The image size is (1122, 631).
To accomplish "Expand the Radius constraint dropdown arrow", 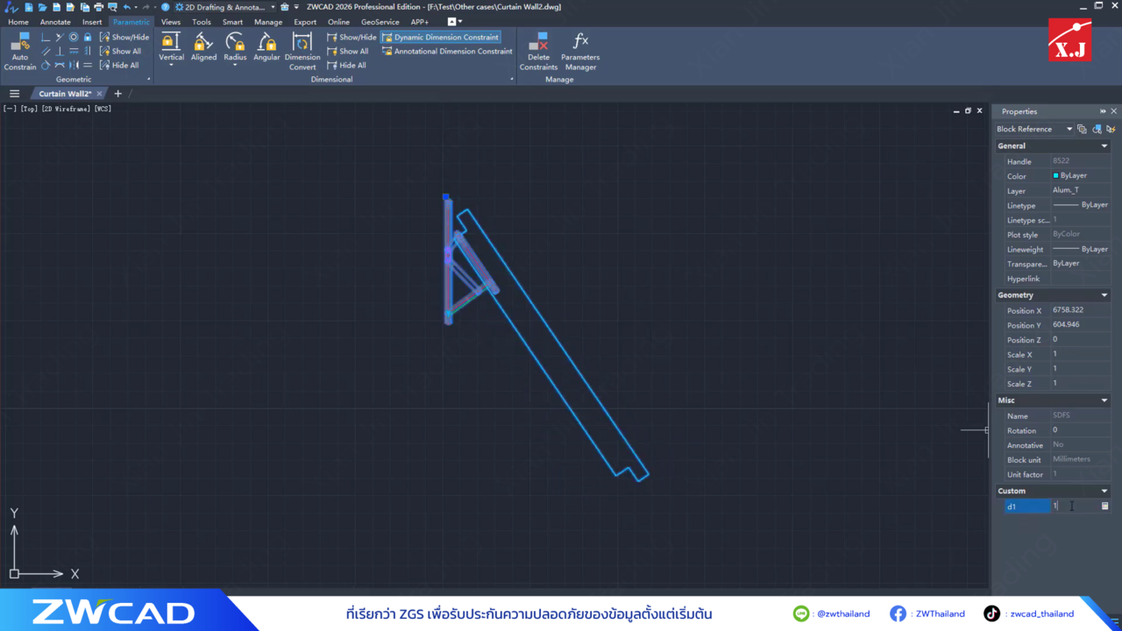I will [235, 66].
